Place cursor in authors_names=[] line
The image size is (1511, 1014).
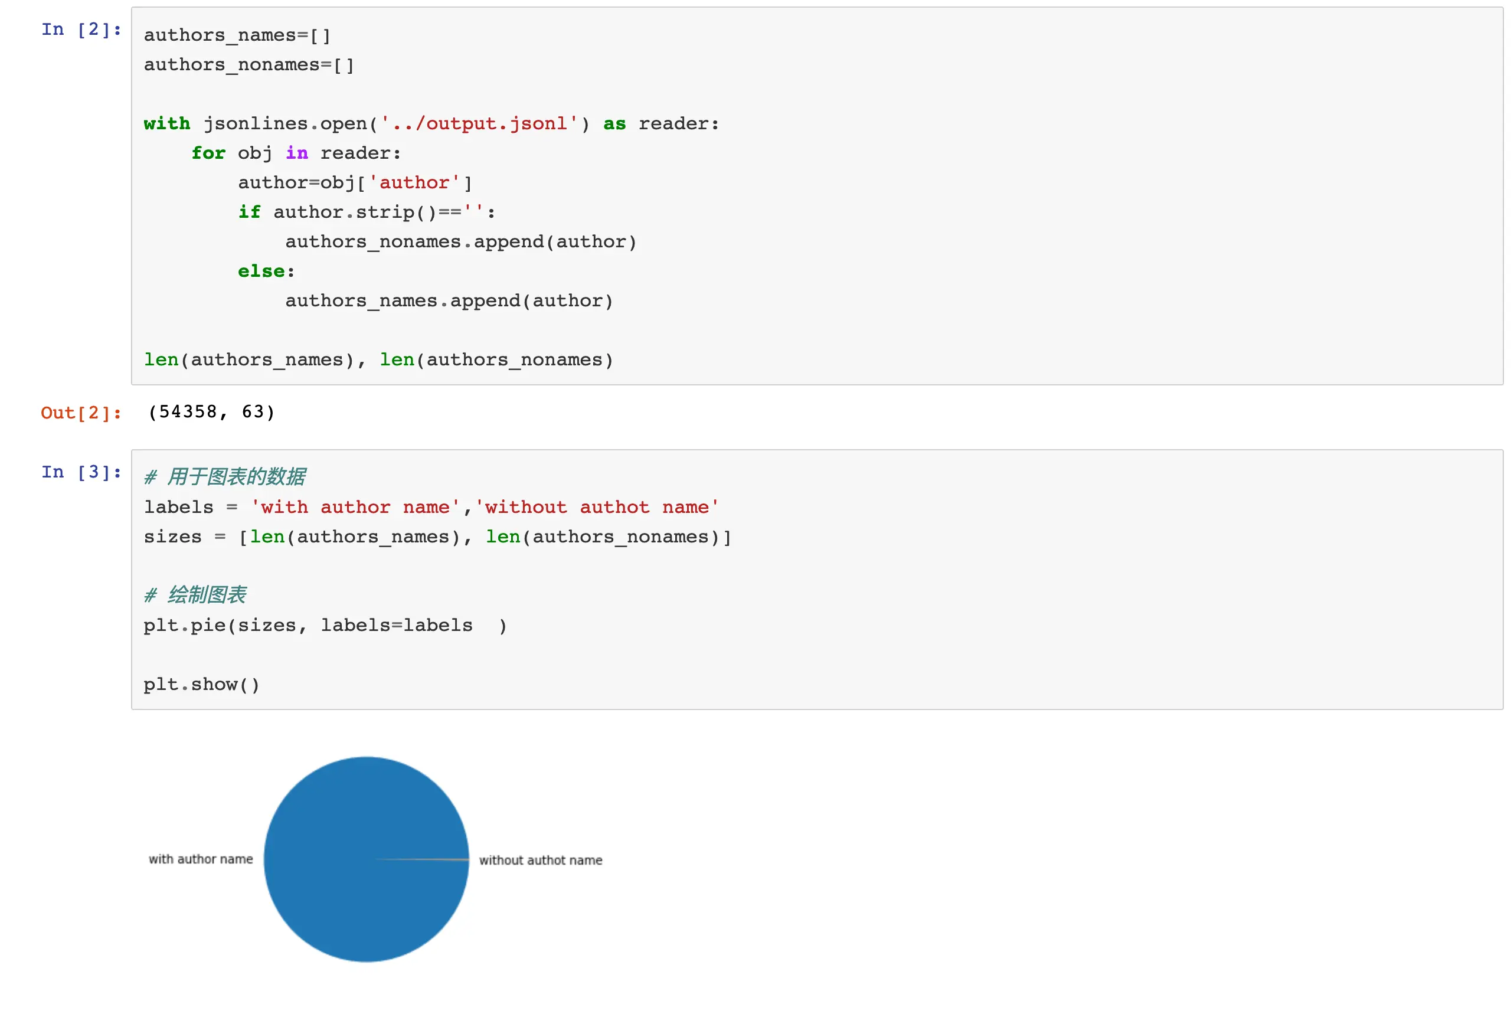click(237, 35)
